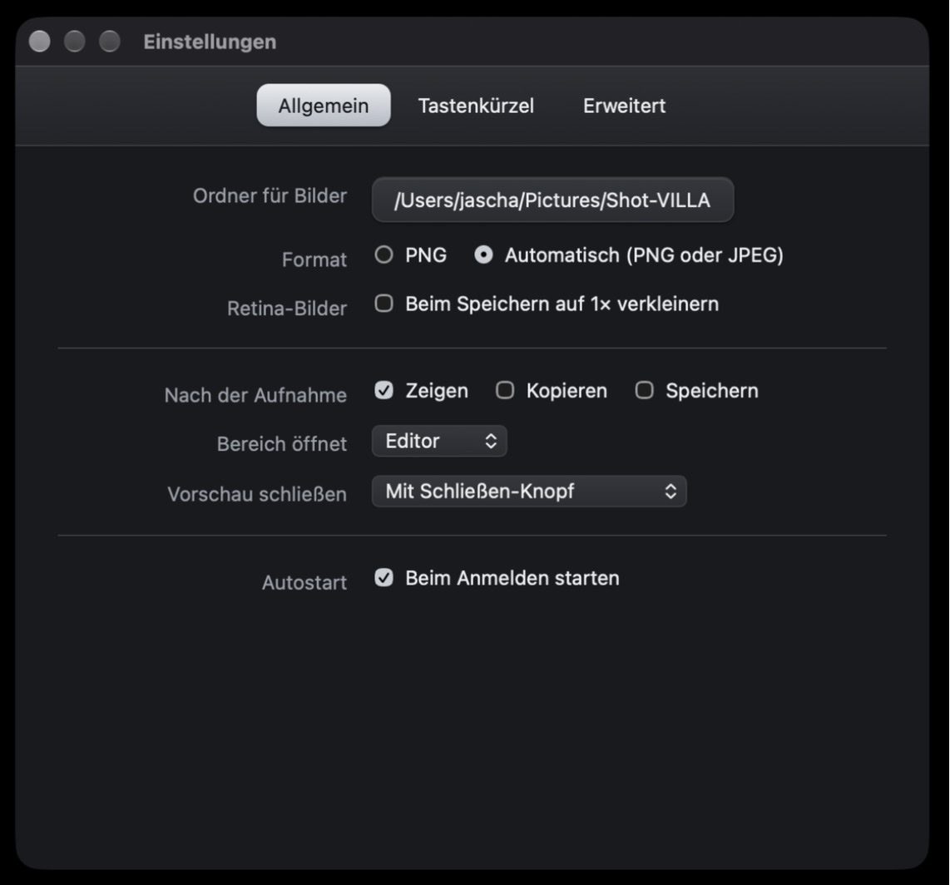
Task: Check the Kopieren checkbox
Action: click(505, 391)
